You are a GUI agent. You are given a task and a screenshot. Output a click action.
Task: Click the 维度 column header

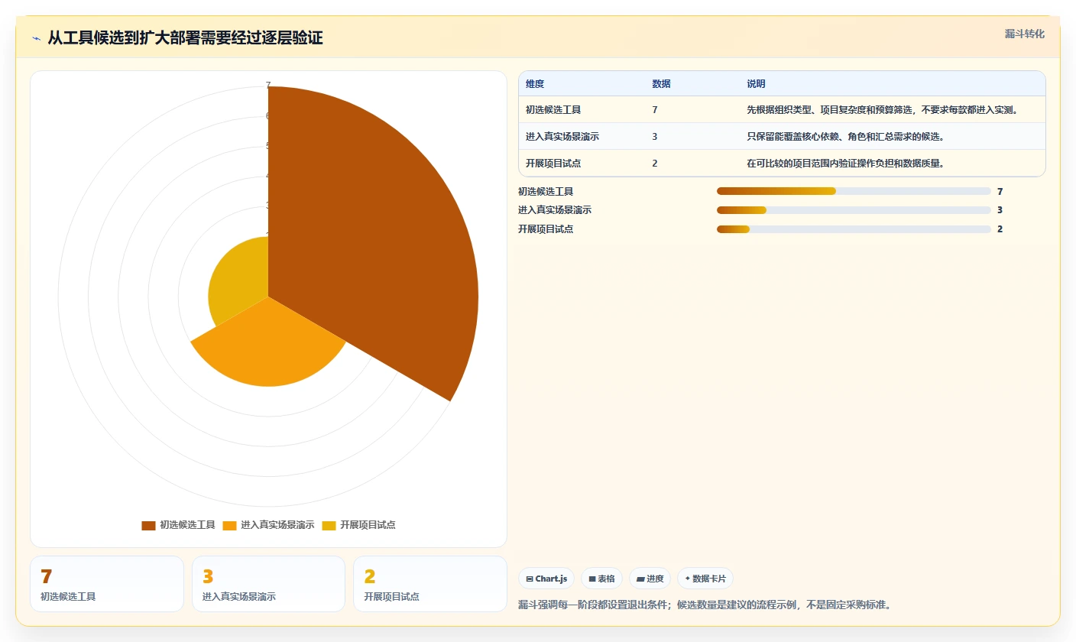coord(535,84)
